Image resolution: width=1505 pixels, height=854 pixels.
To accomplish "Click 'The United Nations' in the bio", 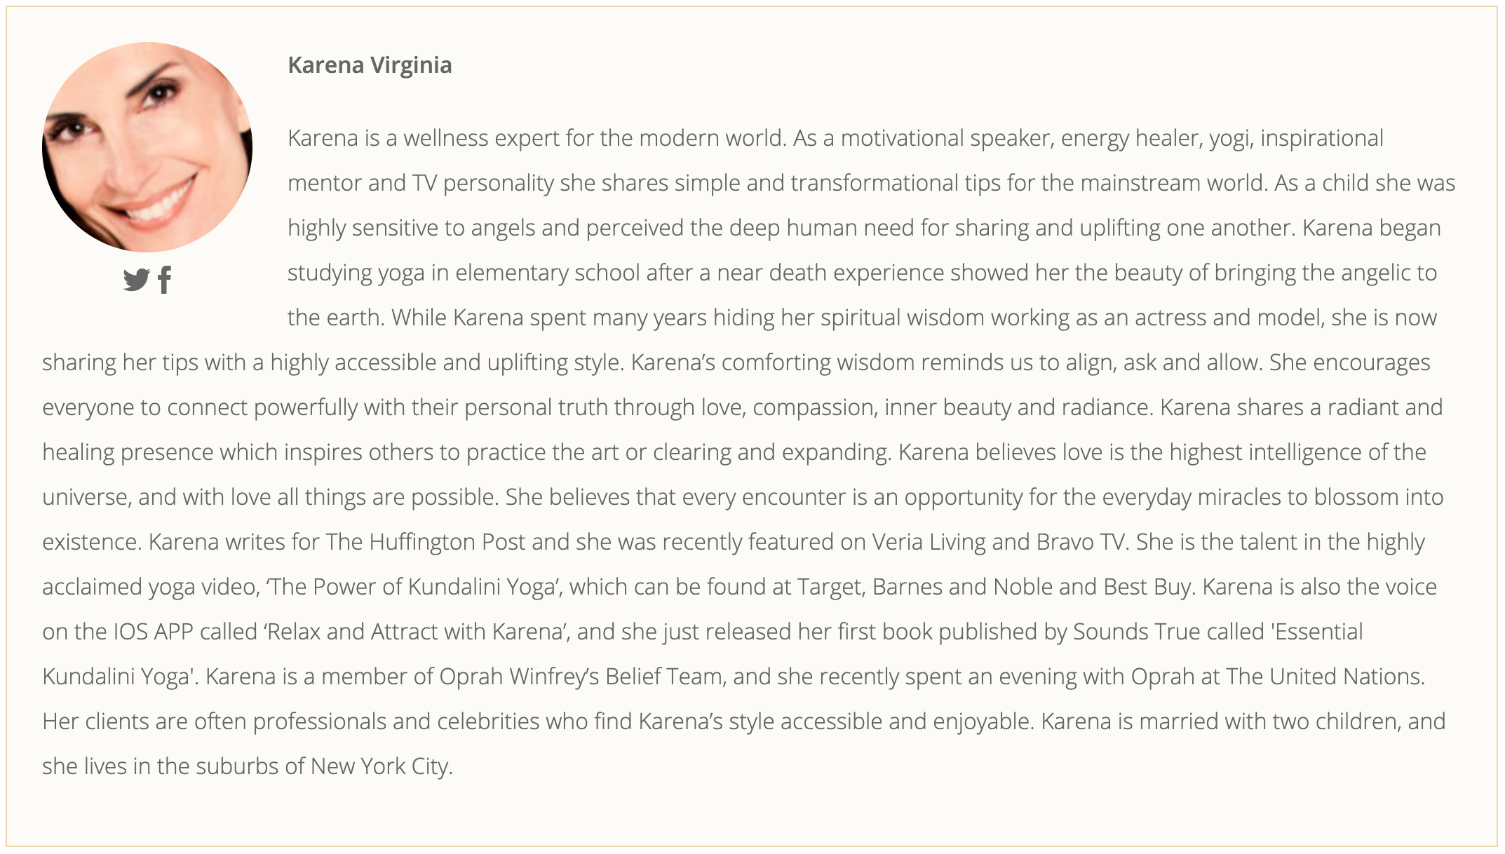I will [x=1325, y=677].
